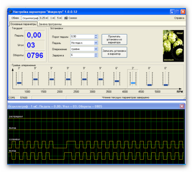Click 57600 baud rate in status bar
Screen dimensions: 193x172
pos(24,97)
